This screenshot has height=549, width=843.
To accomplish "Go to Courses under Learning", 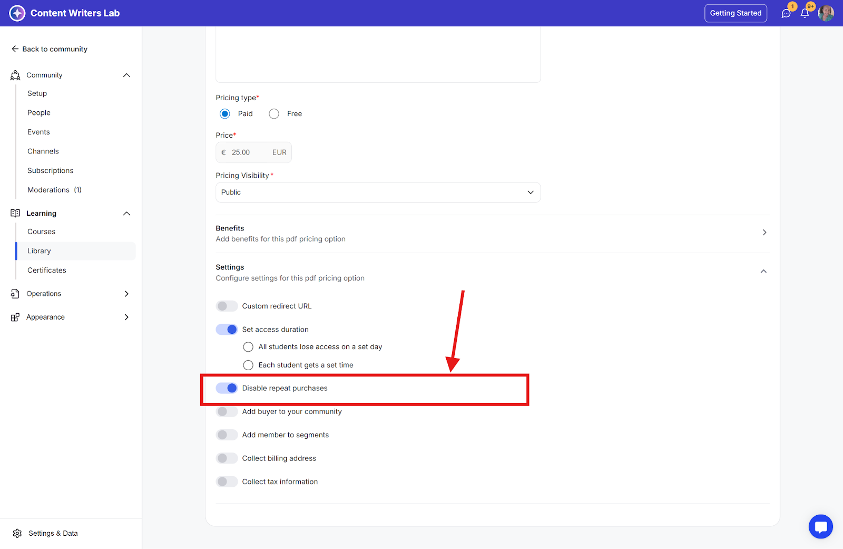I will [x=42, y=232].
